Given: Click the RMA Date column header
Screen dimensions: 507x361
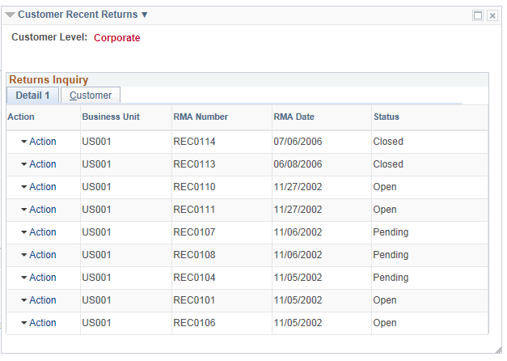Looking at the screenshot, I should tap(294, 117).
